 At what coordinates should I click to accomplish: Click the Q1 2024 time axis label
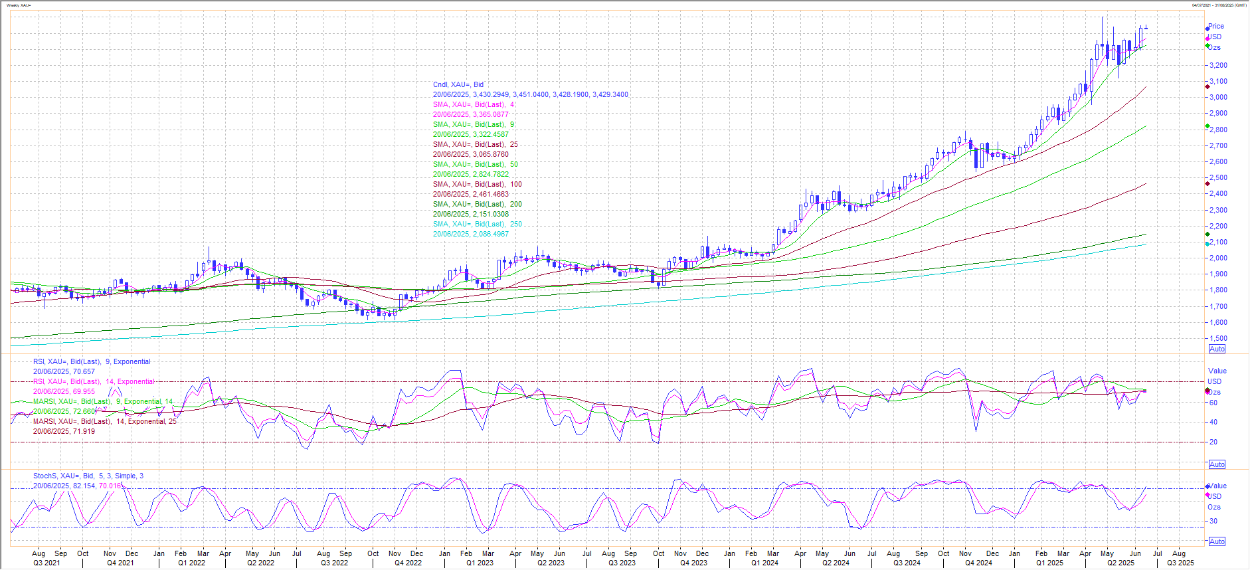[x=764, y=563]
